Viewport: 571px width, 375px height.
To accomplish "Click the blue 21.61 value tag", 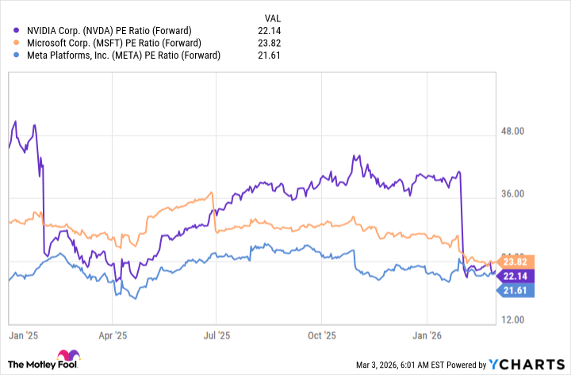I will (515, 292).
